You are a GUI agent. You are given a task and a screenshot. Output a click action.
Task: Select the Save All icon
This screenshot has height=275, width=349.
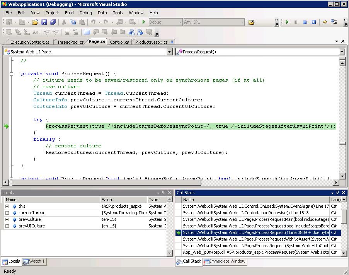(53, 22)
